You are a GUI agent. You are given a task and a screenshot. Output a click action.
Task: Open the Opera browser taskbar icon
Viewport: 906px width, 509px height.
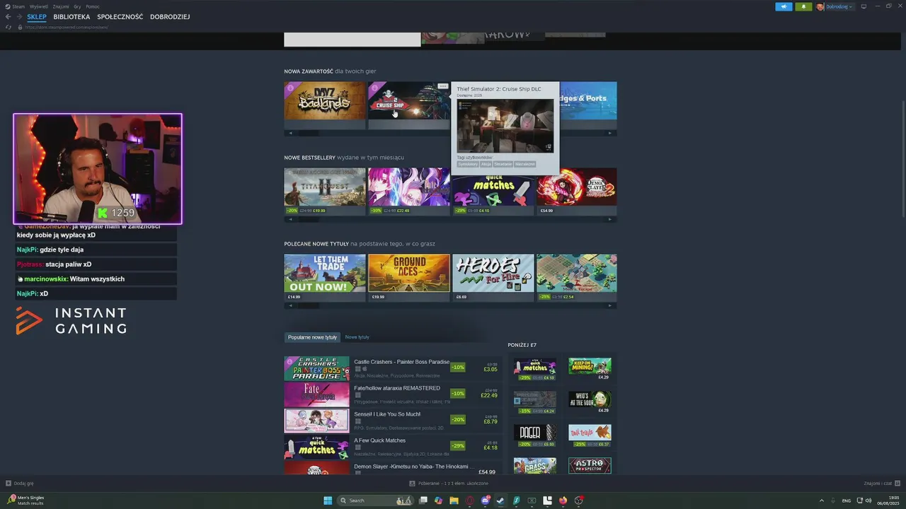coord(470,501)
